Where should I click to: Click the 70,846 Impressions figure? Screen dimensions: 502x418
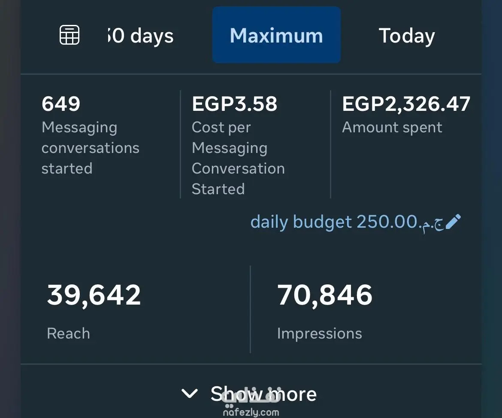[x=325, y=295]
